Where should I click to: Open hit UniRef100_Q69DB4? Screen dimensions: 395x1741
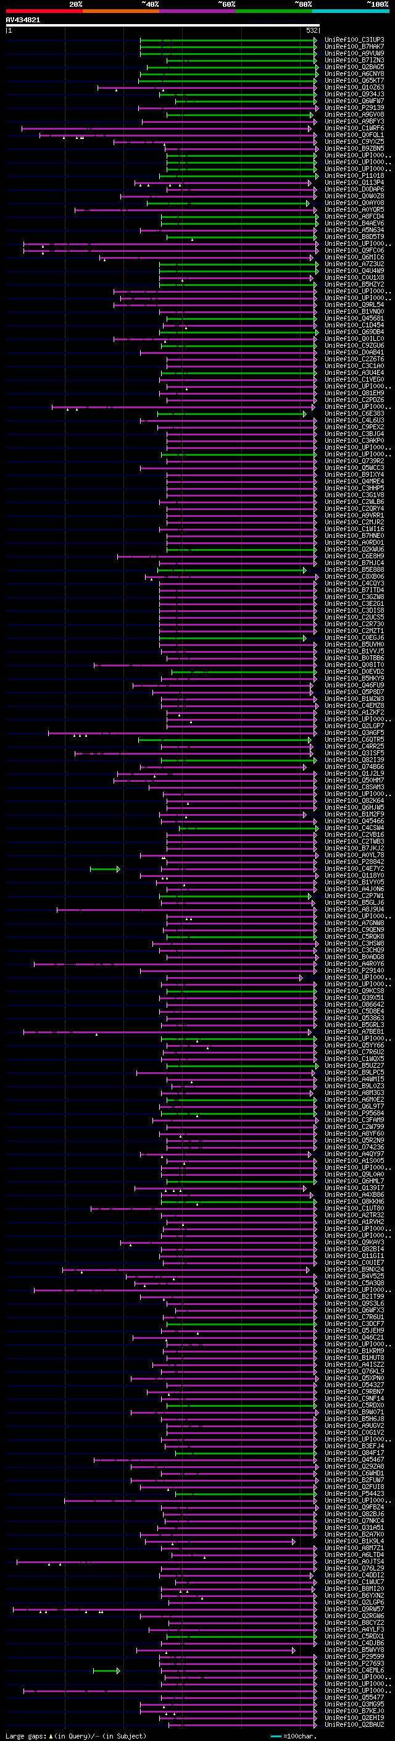pos(354,332)
